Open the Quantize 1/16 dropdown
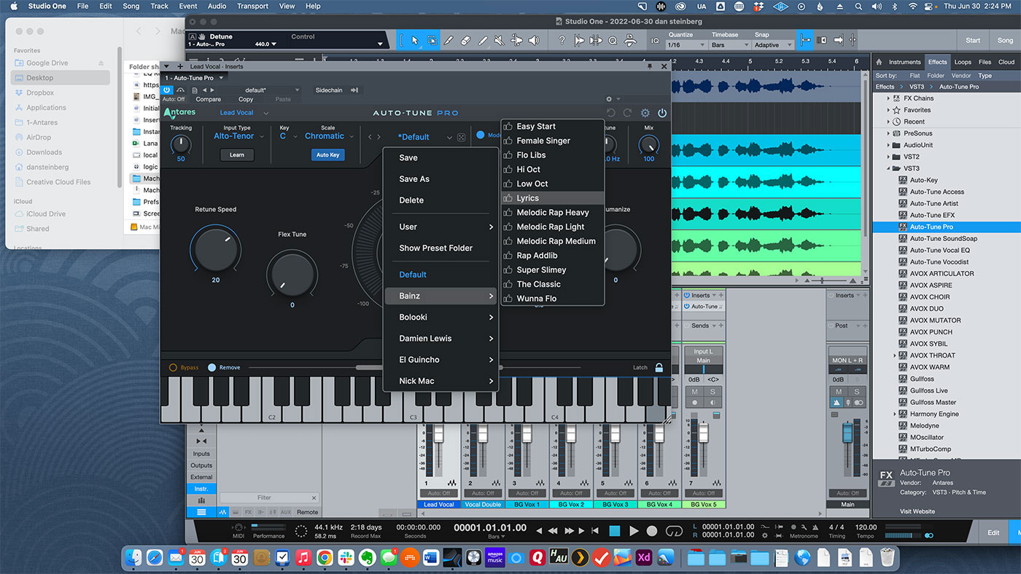The image size is (1021, 574). [686, 45]
